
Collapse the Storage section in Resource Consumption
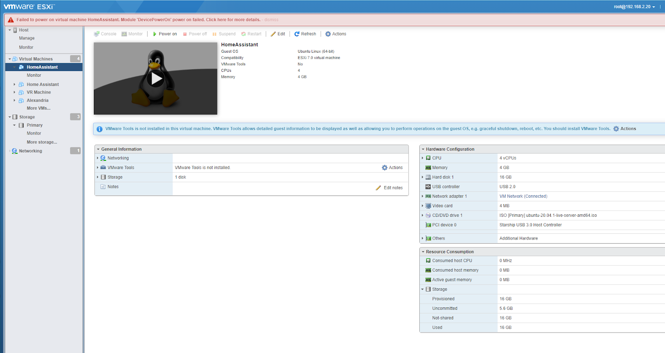pyautogui.click(x=423, y=289)
